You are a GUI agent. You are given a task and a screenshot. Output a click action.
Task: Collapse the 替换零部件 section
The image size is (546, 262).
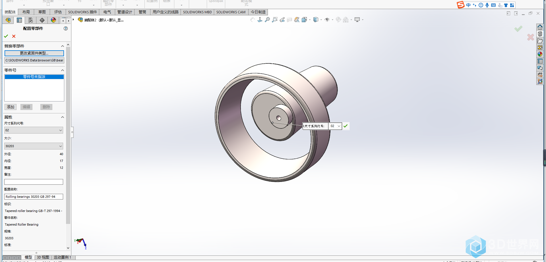tap(63, 46)
